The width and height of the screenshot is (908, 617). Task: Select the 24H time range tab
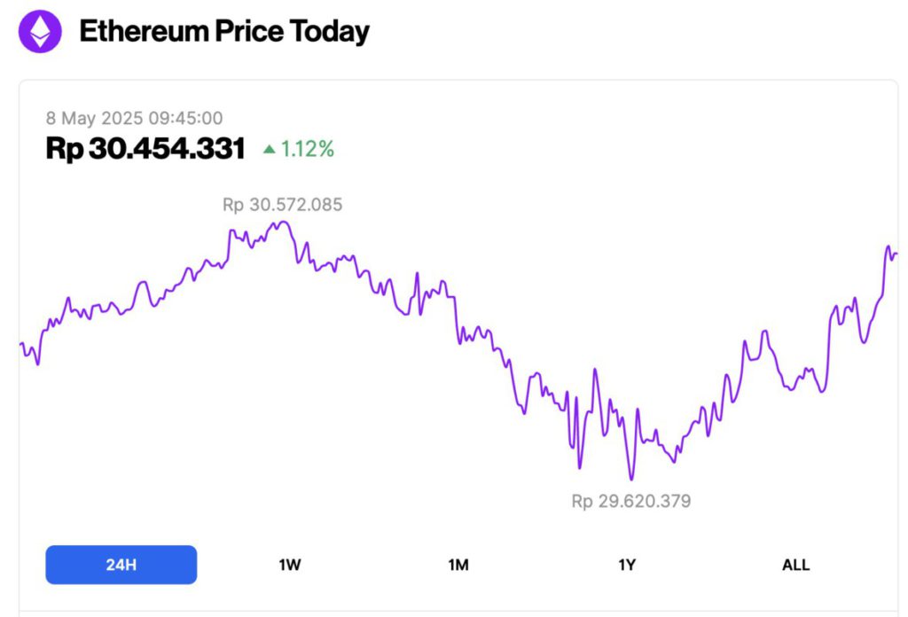coord(121,565)
